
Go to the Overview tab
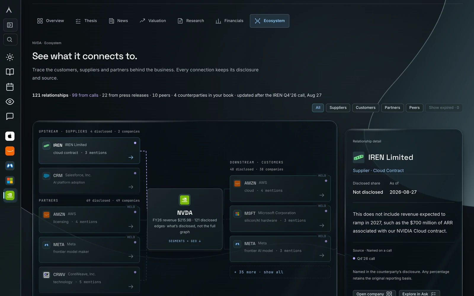(x=50, y=21)
